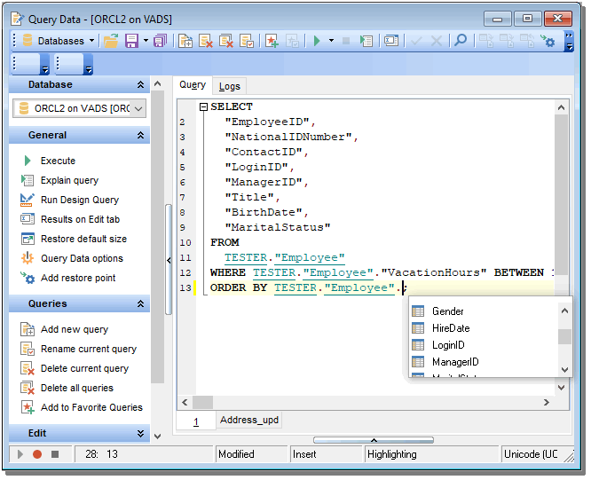The image size is (591, 480).
Task: Click the save query floppy icon
Action: coord(131,41)
